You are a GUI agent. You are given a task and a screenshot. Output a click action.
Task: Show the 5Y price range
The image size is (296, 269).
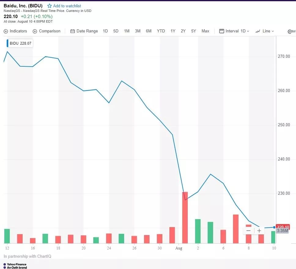pos(194,31)
